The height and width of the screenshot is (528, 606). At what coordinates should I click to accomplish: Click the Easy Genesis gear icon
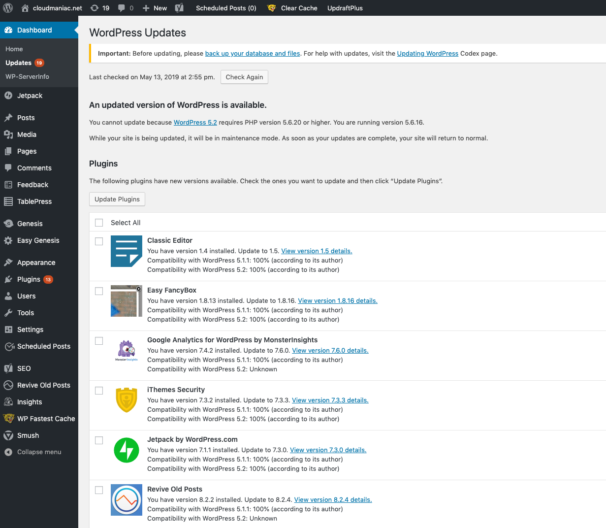(8, 240)
